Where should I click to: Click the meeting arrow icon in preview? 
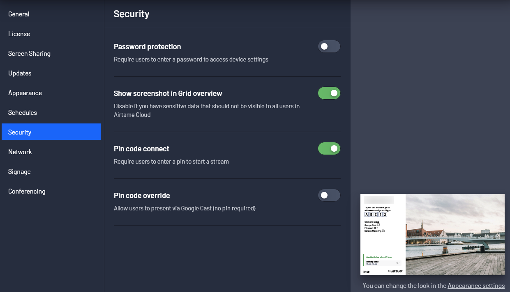[397, 263]
